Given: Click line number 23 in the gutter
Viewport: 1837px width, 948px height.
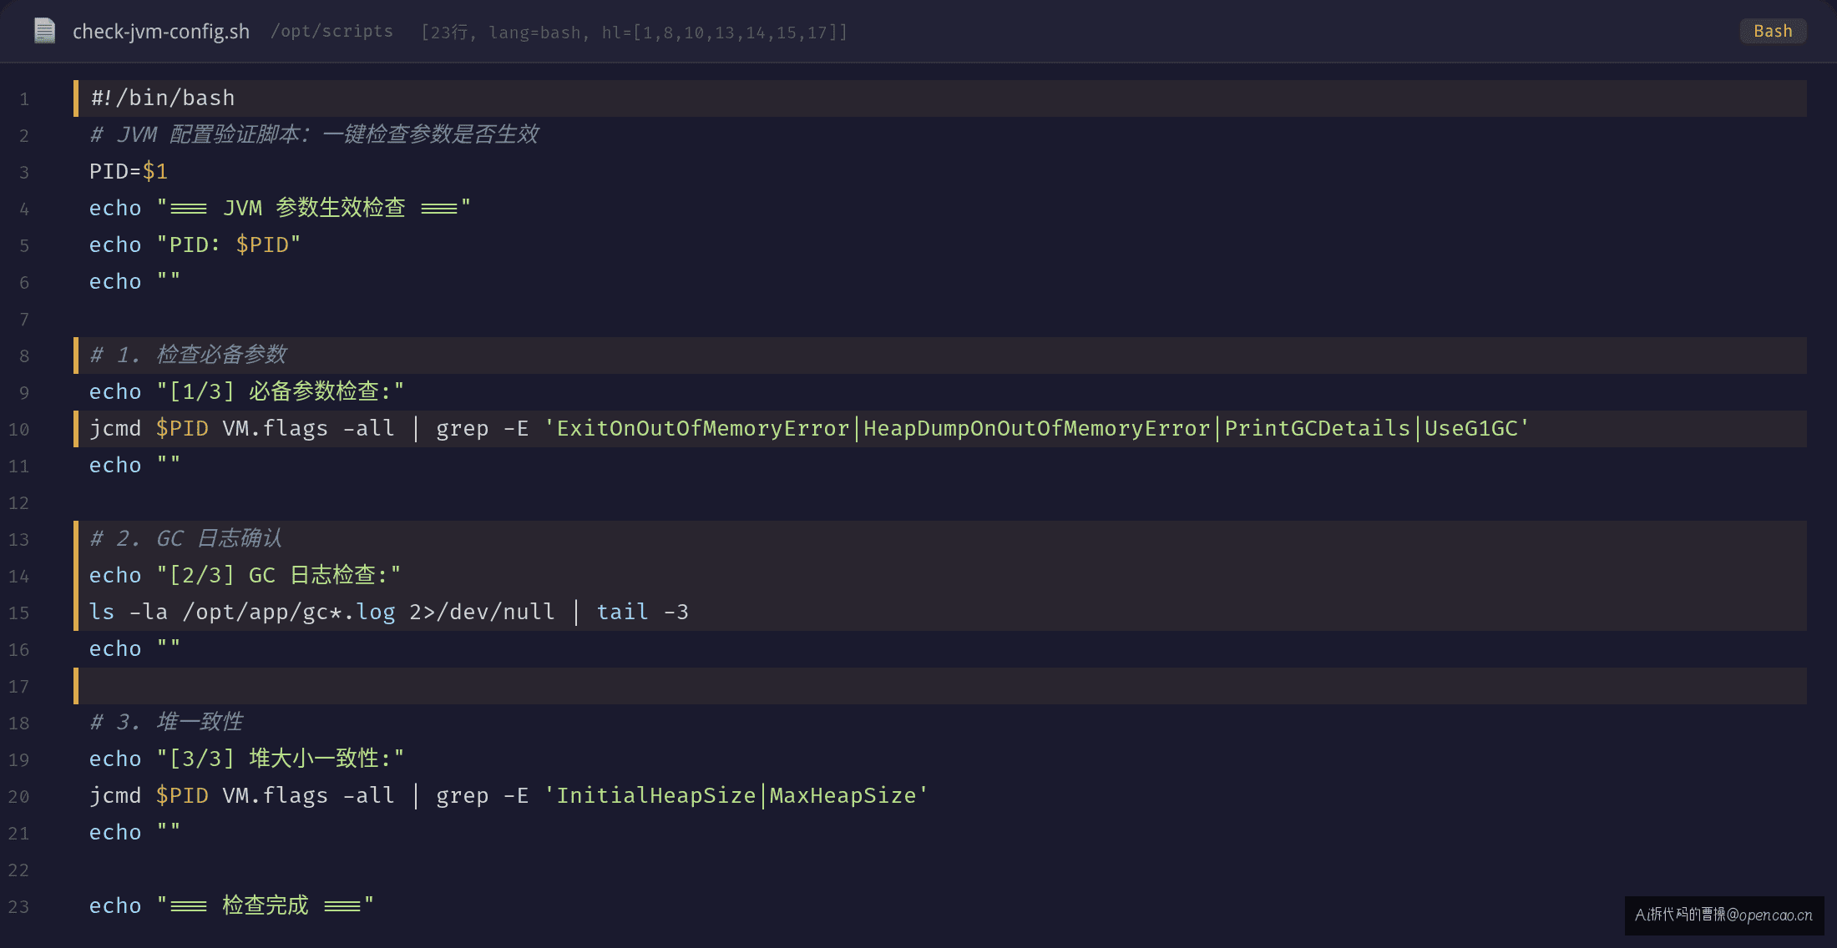Looking at the screenshot, I should 18,907.
